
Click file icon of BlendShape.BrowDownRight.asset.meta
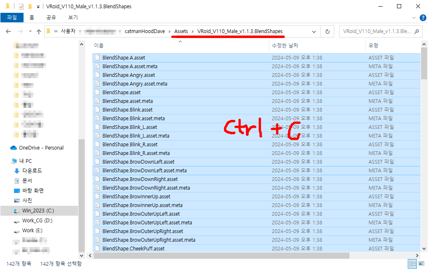pos(97,188)
